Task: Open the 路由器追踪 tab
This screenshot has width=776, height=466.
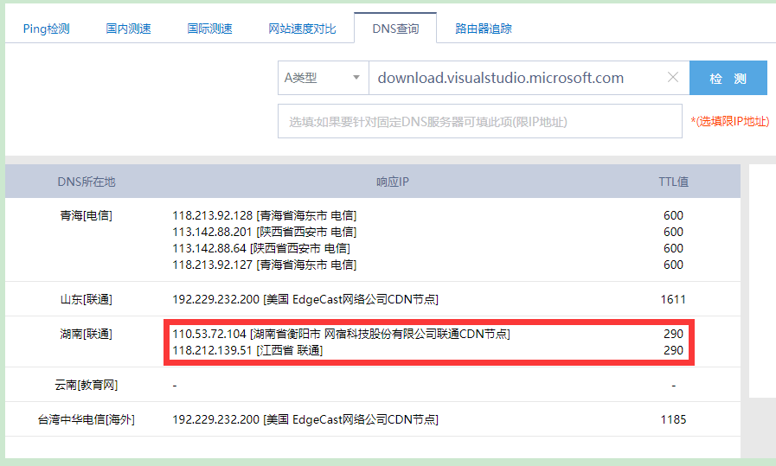Action: point(483,29)
